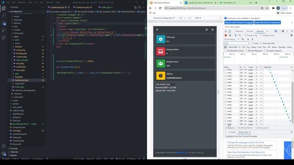Check the Invert filter checkbox
Viewport: 294px width, 165px height.
point(252,43)
